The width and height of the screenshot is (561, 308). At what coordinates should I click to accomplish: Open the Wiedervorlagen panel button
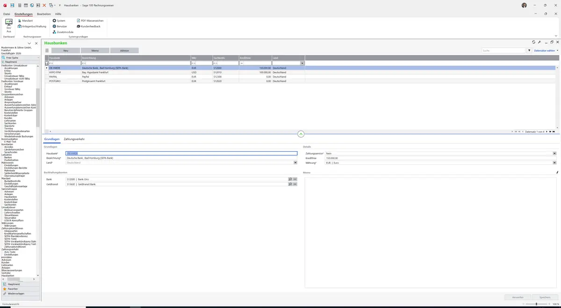(x=20, y=294)
